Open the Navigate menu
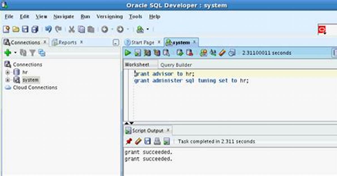 pos(64,17)
